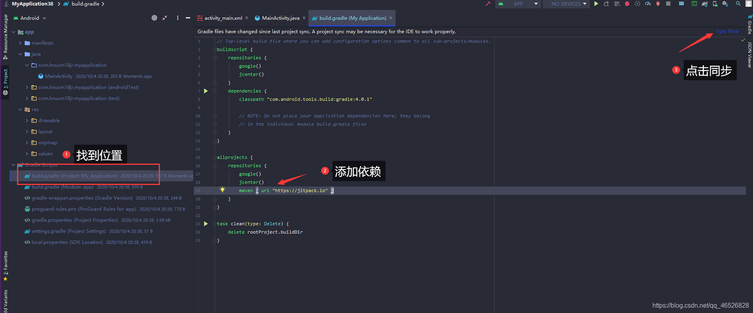Click the gray Stop square icon
753x313 pixels.
coord(668,4)
